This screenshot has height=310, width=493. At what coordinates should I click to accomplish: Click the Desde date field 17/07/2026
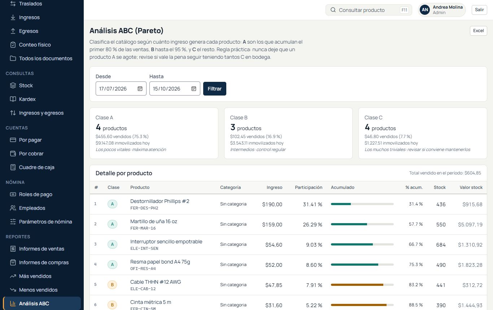pyautogui.click(x=121, y=89)
